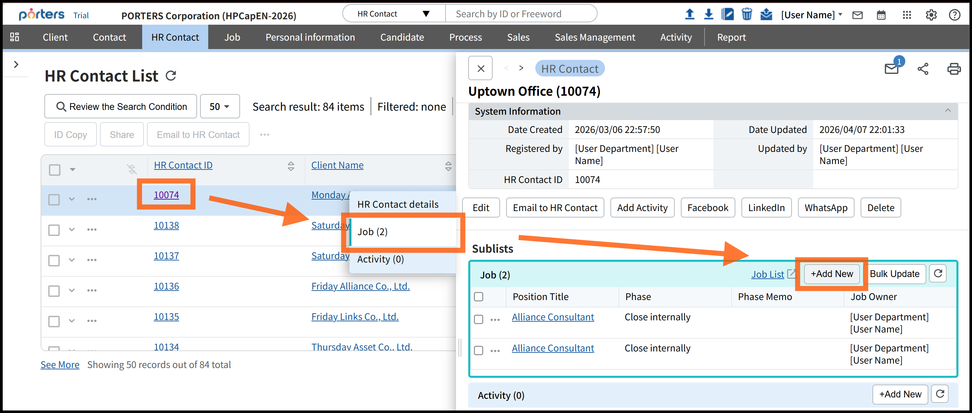This screenshot has width=972, height=413.
Task: Click the upload arrow icon in header
Action: click(689, 14)
